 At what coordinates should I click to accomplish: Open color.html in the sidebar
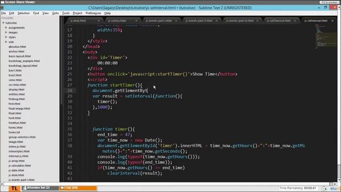coord(15,80)
